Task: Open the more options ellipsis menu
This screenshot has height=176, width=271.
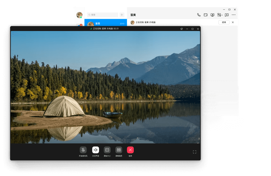Action: (x=233, y=15)
